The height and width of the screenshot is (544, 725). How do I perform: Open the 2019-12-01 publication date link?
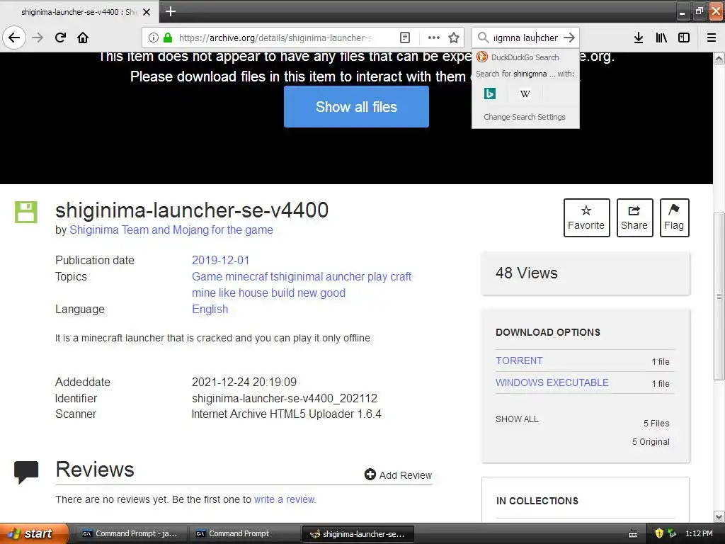221,260
